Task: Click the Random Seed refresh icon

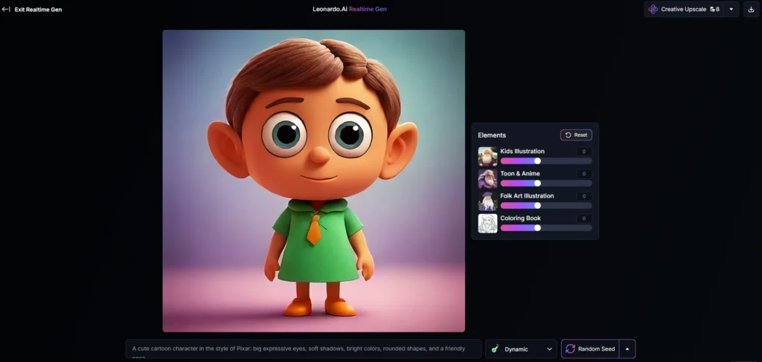Action: tap(571, 349)
